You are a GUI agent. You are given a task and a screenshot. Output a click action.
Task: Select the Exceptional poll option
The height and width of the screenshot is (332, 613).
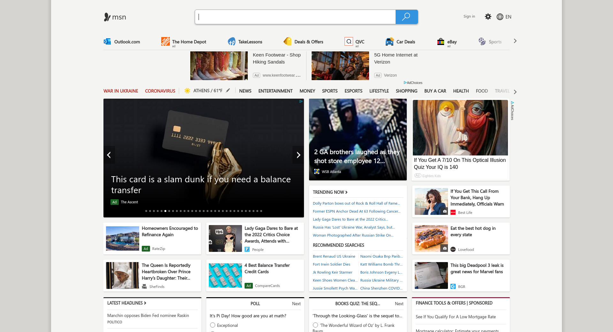tap(213, 325)
